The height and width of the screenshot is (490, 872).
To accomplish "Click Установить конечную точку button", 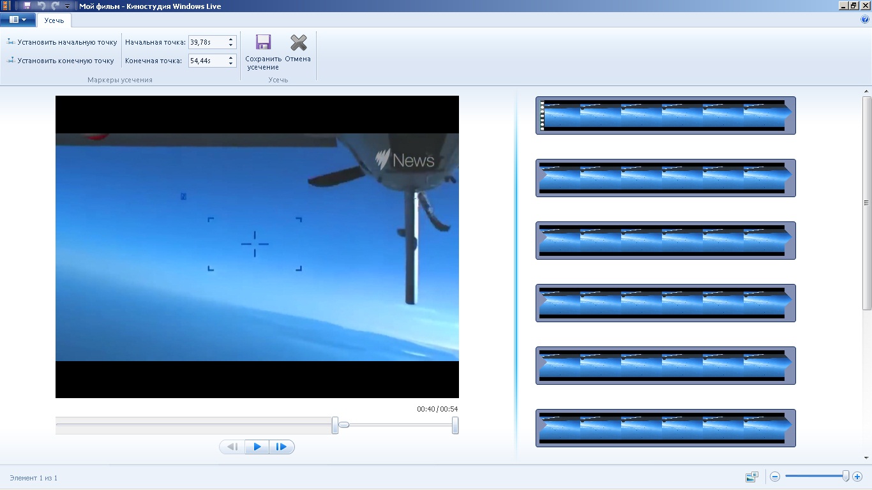I will pos(61,61).
